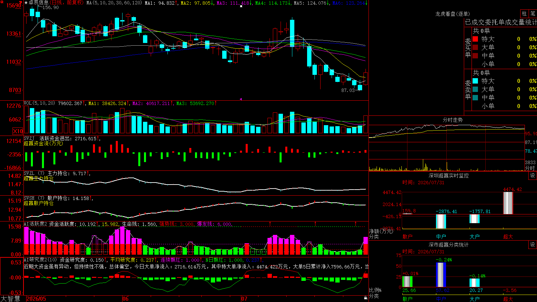Click the -2876.41 value above the 中户 bar
537x302 pixels.
(446, 211)
